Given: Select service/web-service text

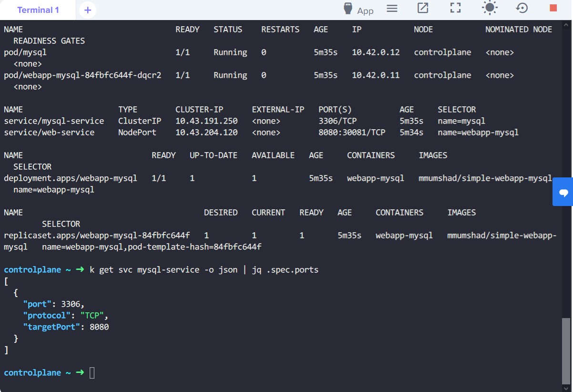Looking at the screenshot, I should pyautogui.click(x=49, y=133).
